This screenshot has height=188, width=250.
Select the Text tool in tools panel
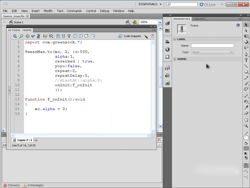[246, 60]
